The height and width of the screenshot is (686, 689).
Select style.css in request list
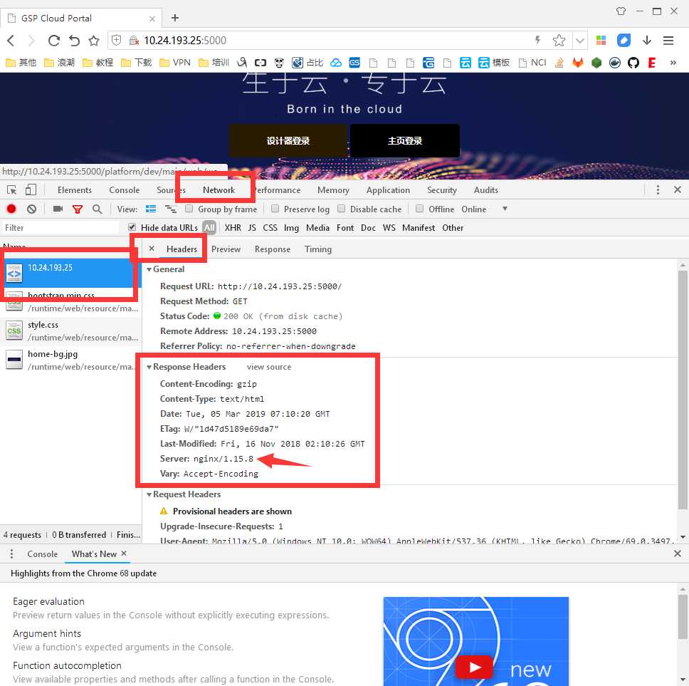[x=70, y=331]
